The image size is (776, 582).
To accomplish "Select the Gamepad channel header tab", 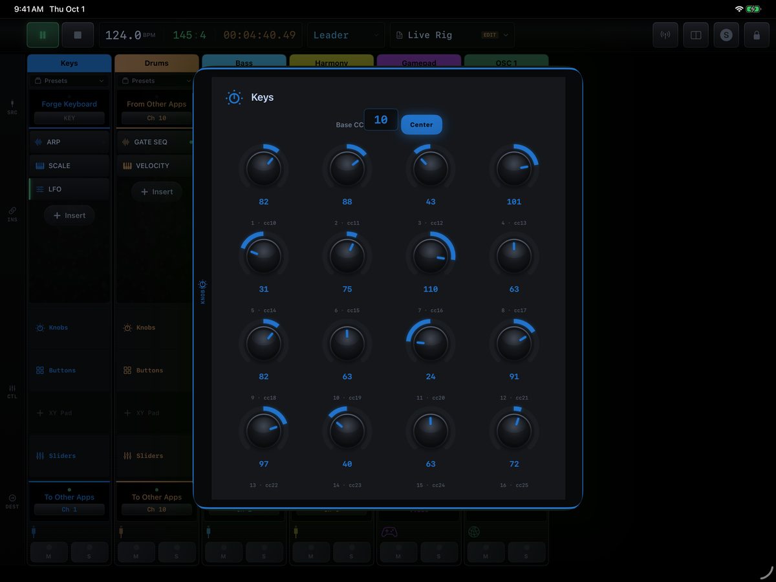I will (x=419, y=62).
